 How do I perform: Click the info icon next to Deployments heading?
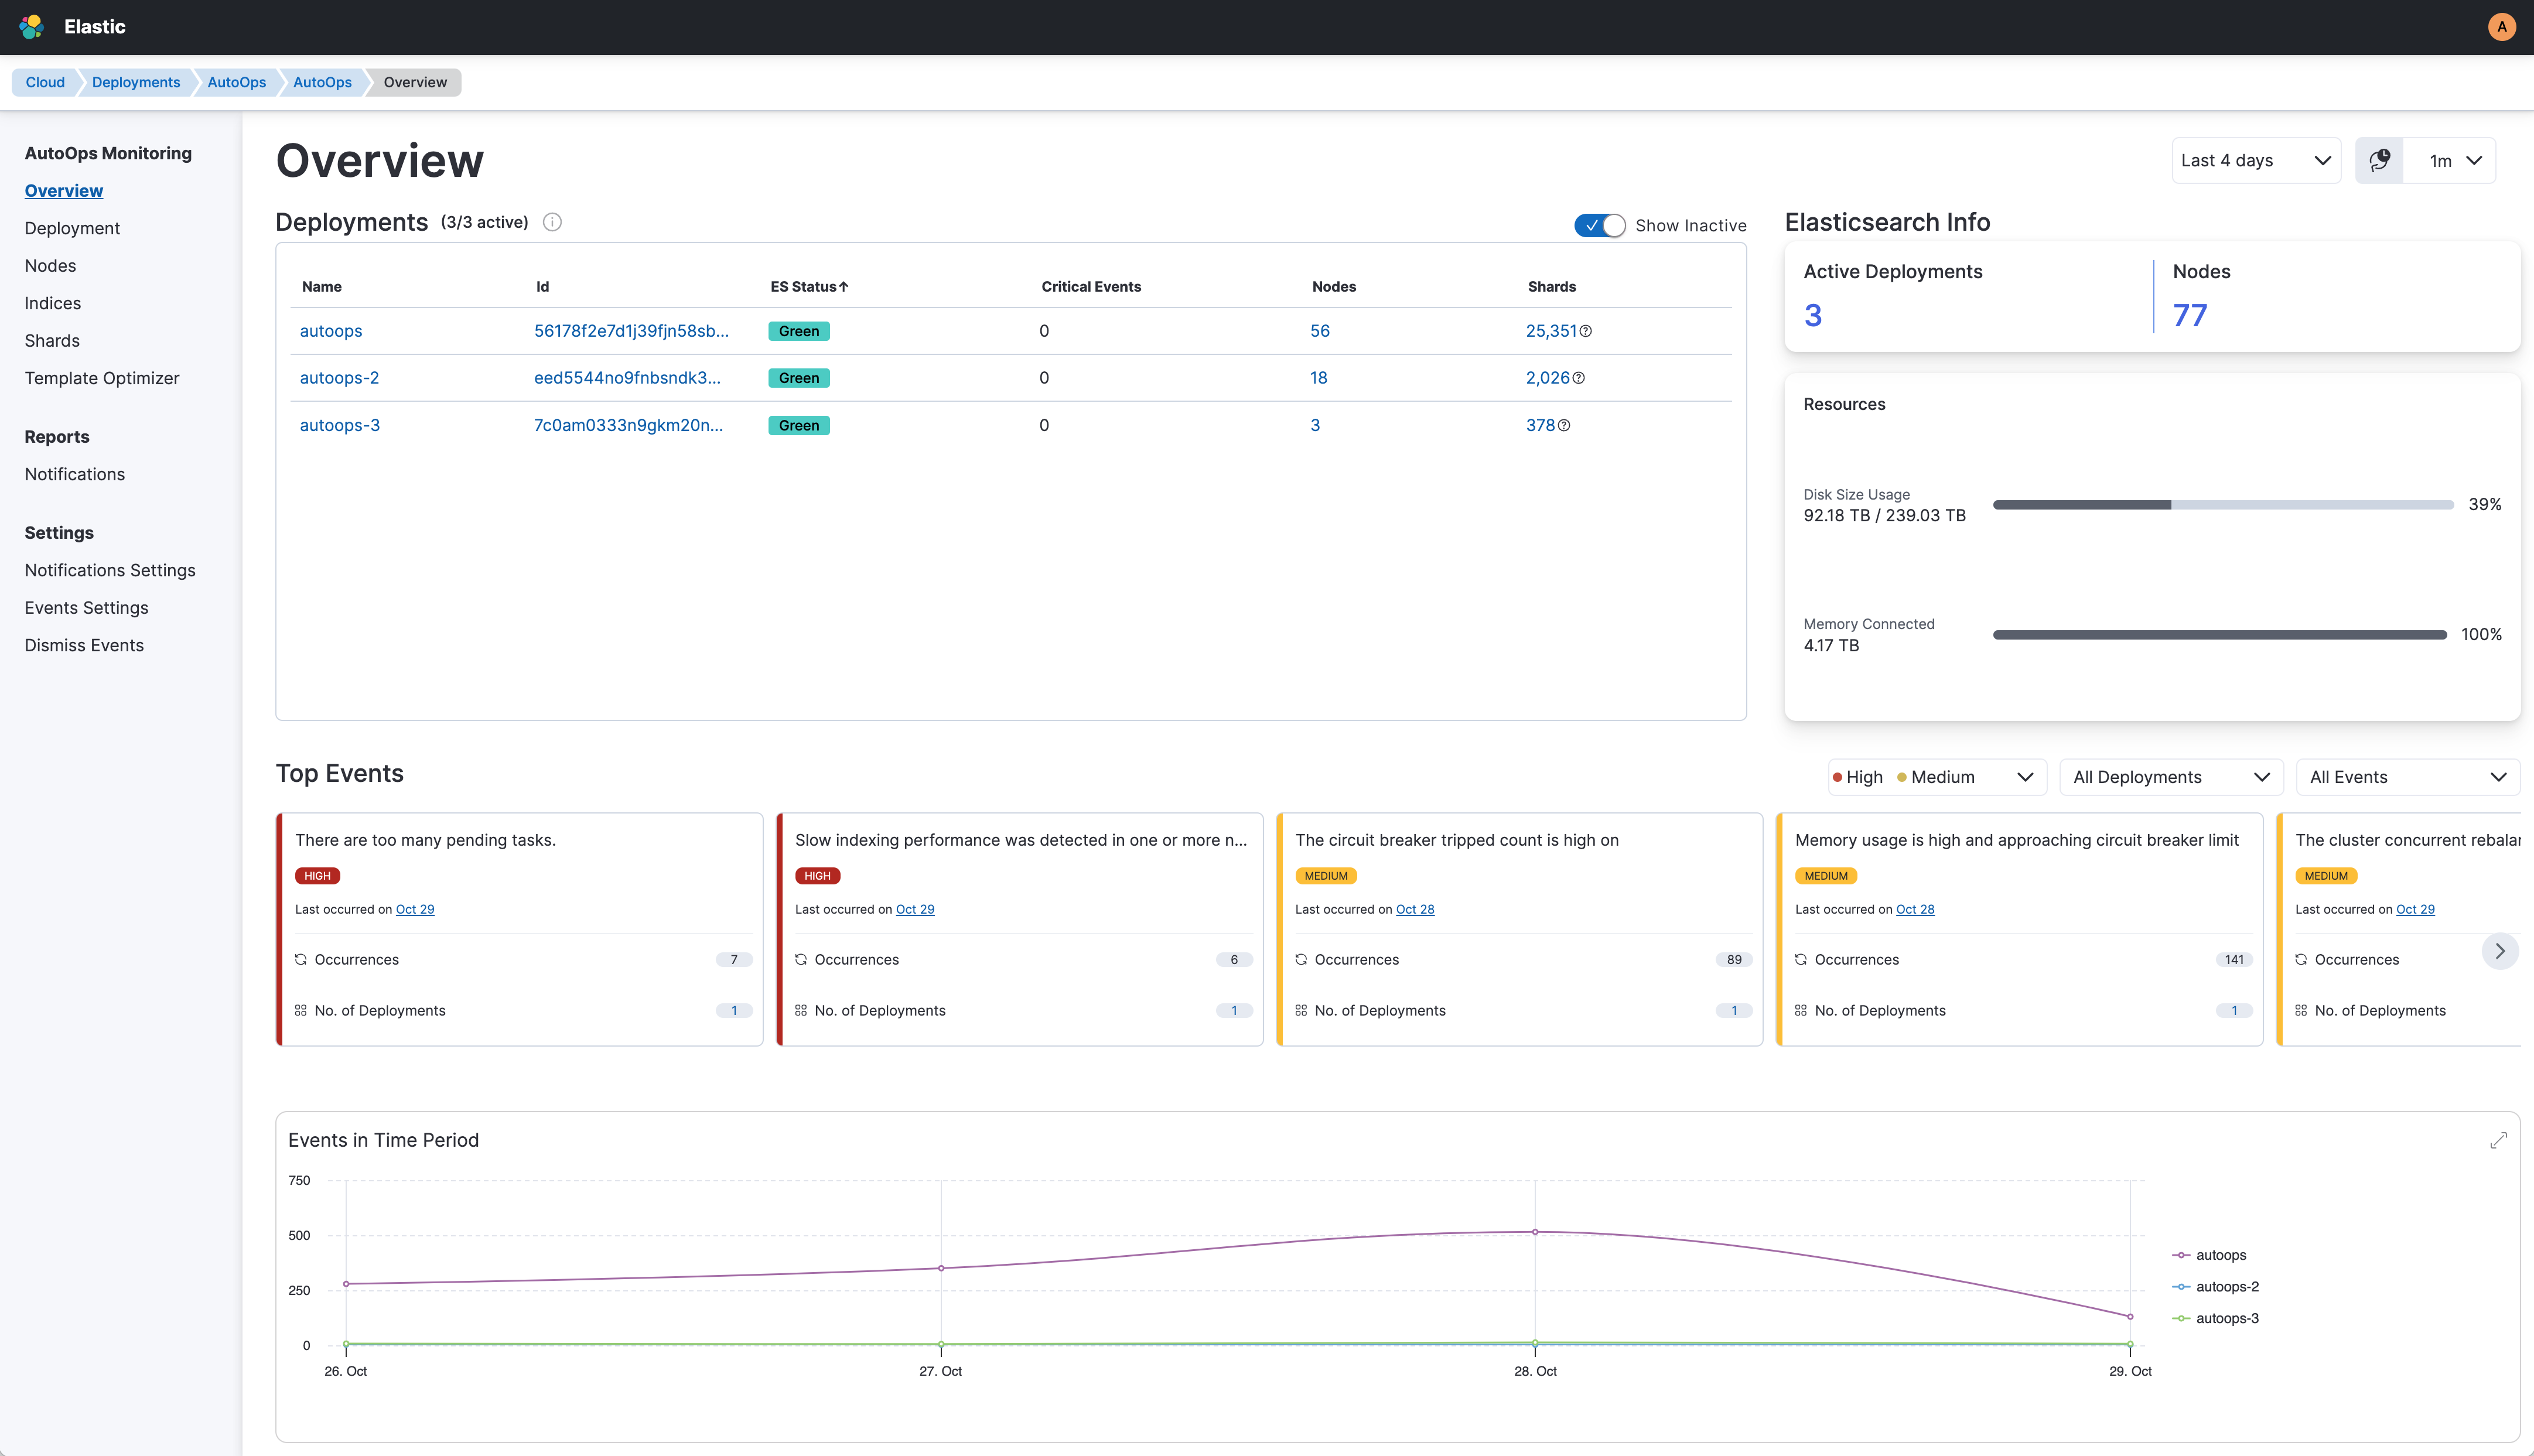552,222
